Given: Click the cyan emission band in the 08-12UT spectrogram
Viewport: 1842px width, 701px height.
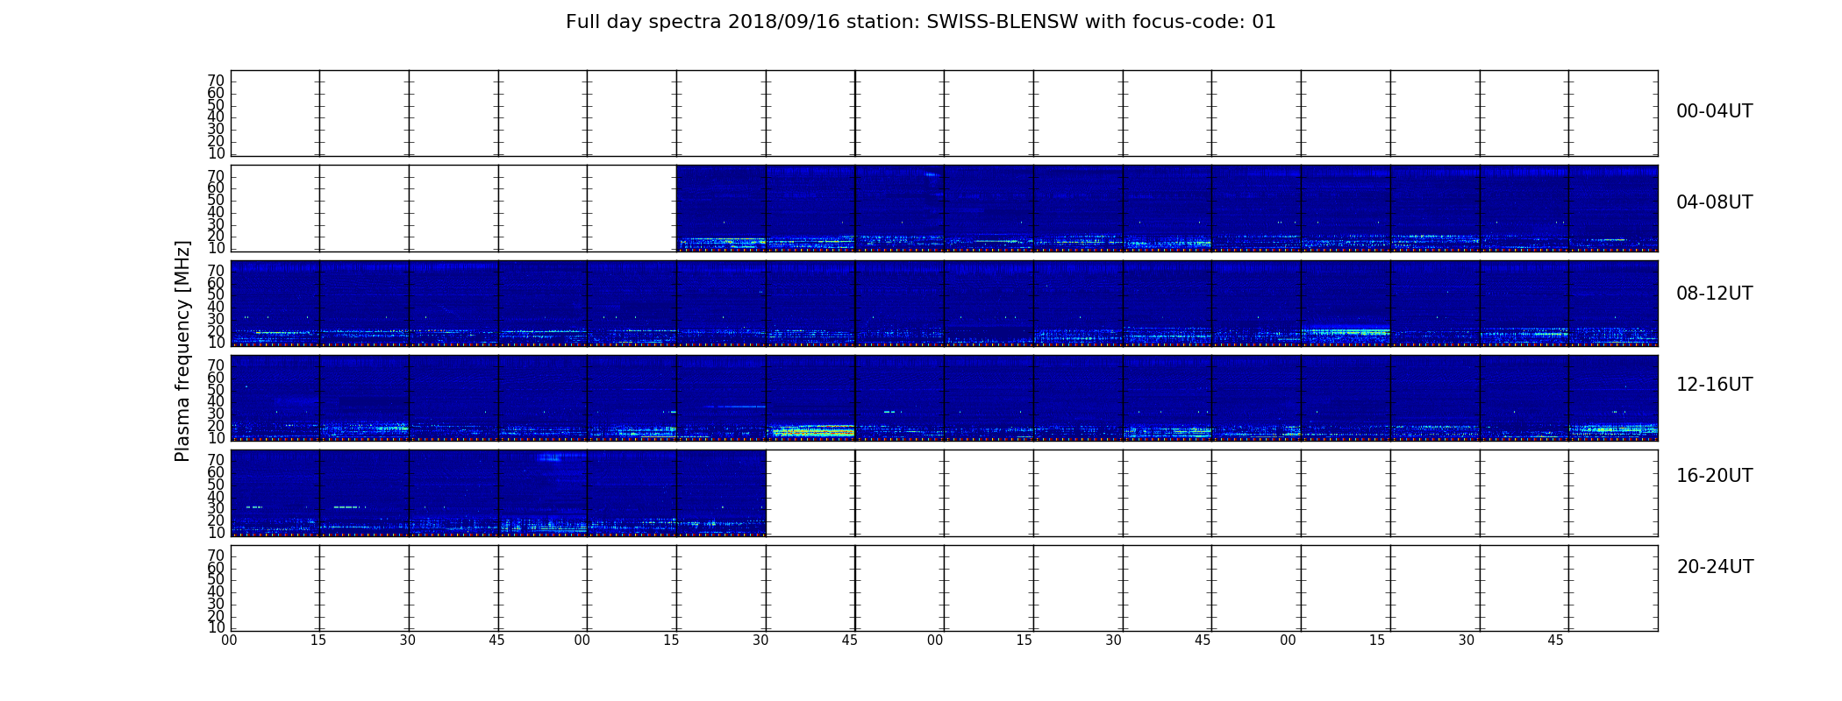Looking at the screenshot, I should (x=1346, y=332).
